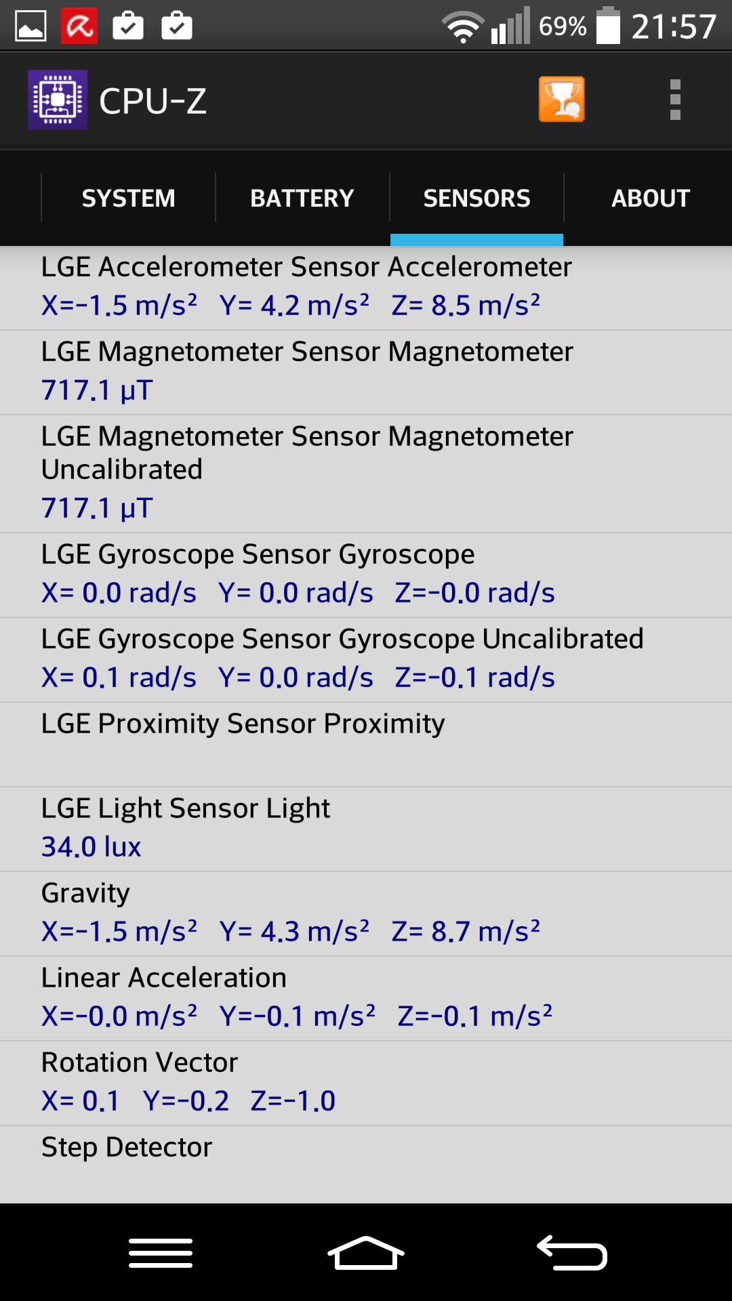This screenshot has height=1301, width=732.
Task: Tap the battery status icon
Action: click(608, 26)
